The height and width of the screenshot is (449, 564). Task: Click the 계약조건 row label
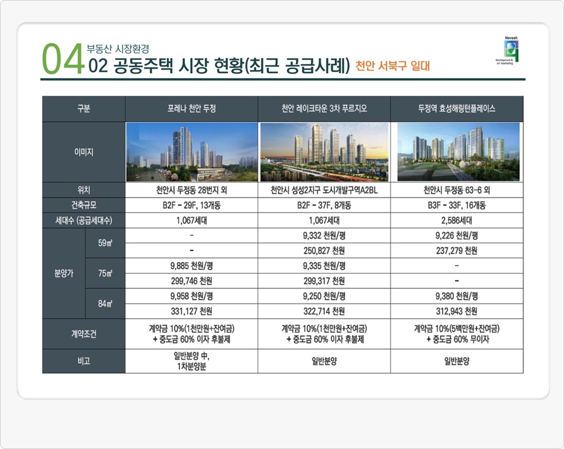[x=84, y=334]
